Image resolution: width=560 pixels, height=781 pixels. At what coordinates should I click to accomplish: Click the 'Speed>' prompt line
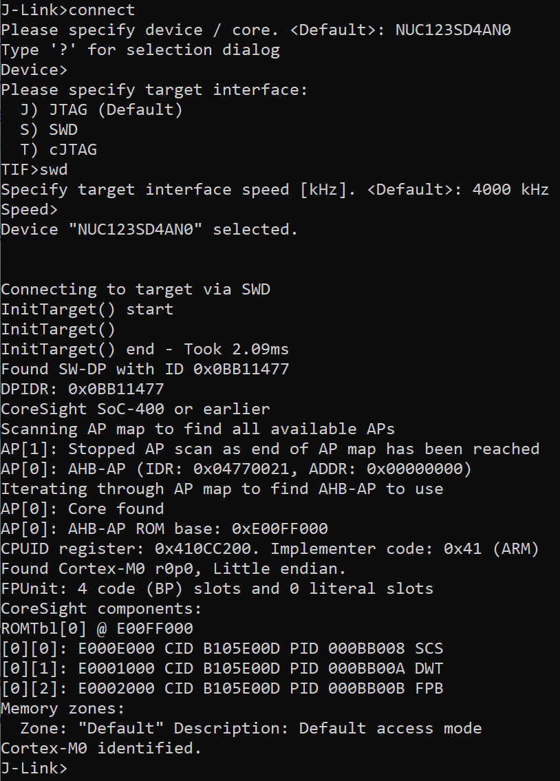(30, 210)
